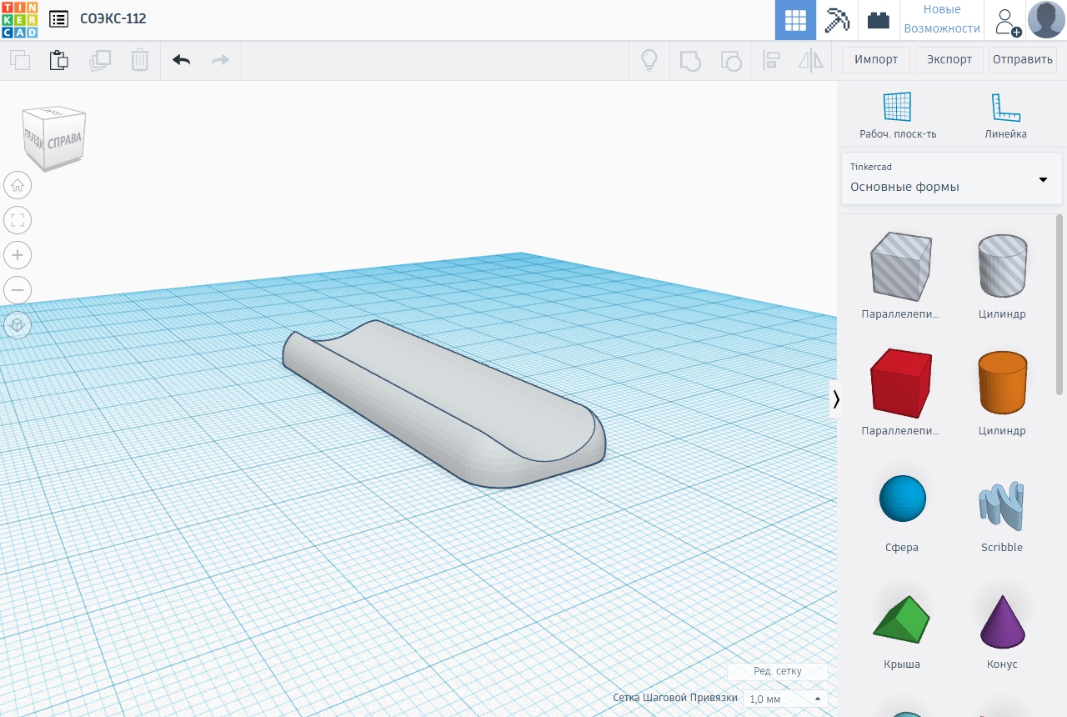Screen dimensions: 1067x717
Task: Click the Импорт button
Action: [875, 60]
